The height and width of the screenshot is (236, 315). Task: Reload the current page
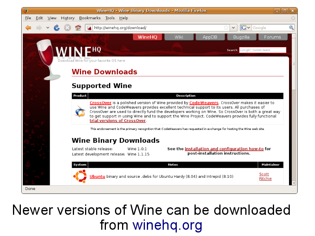tap(57, 28)
